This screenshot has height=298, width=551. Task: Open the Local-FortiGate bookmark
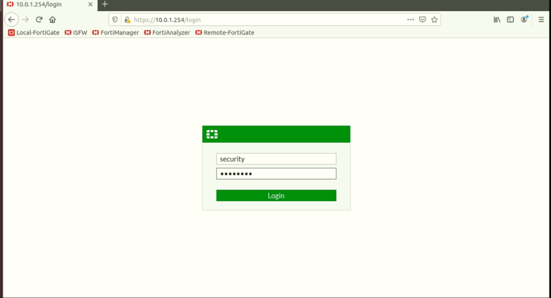34,33
